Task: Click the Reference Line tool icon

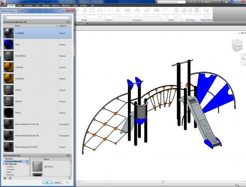Action: 167,11
